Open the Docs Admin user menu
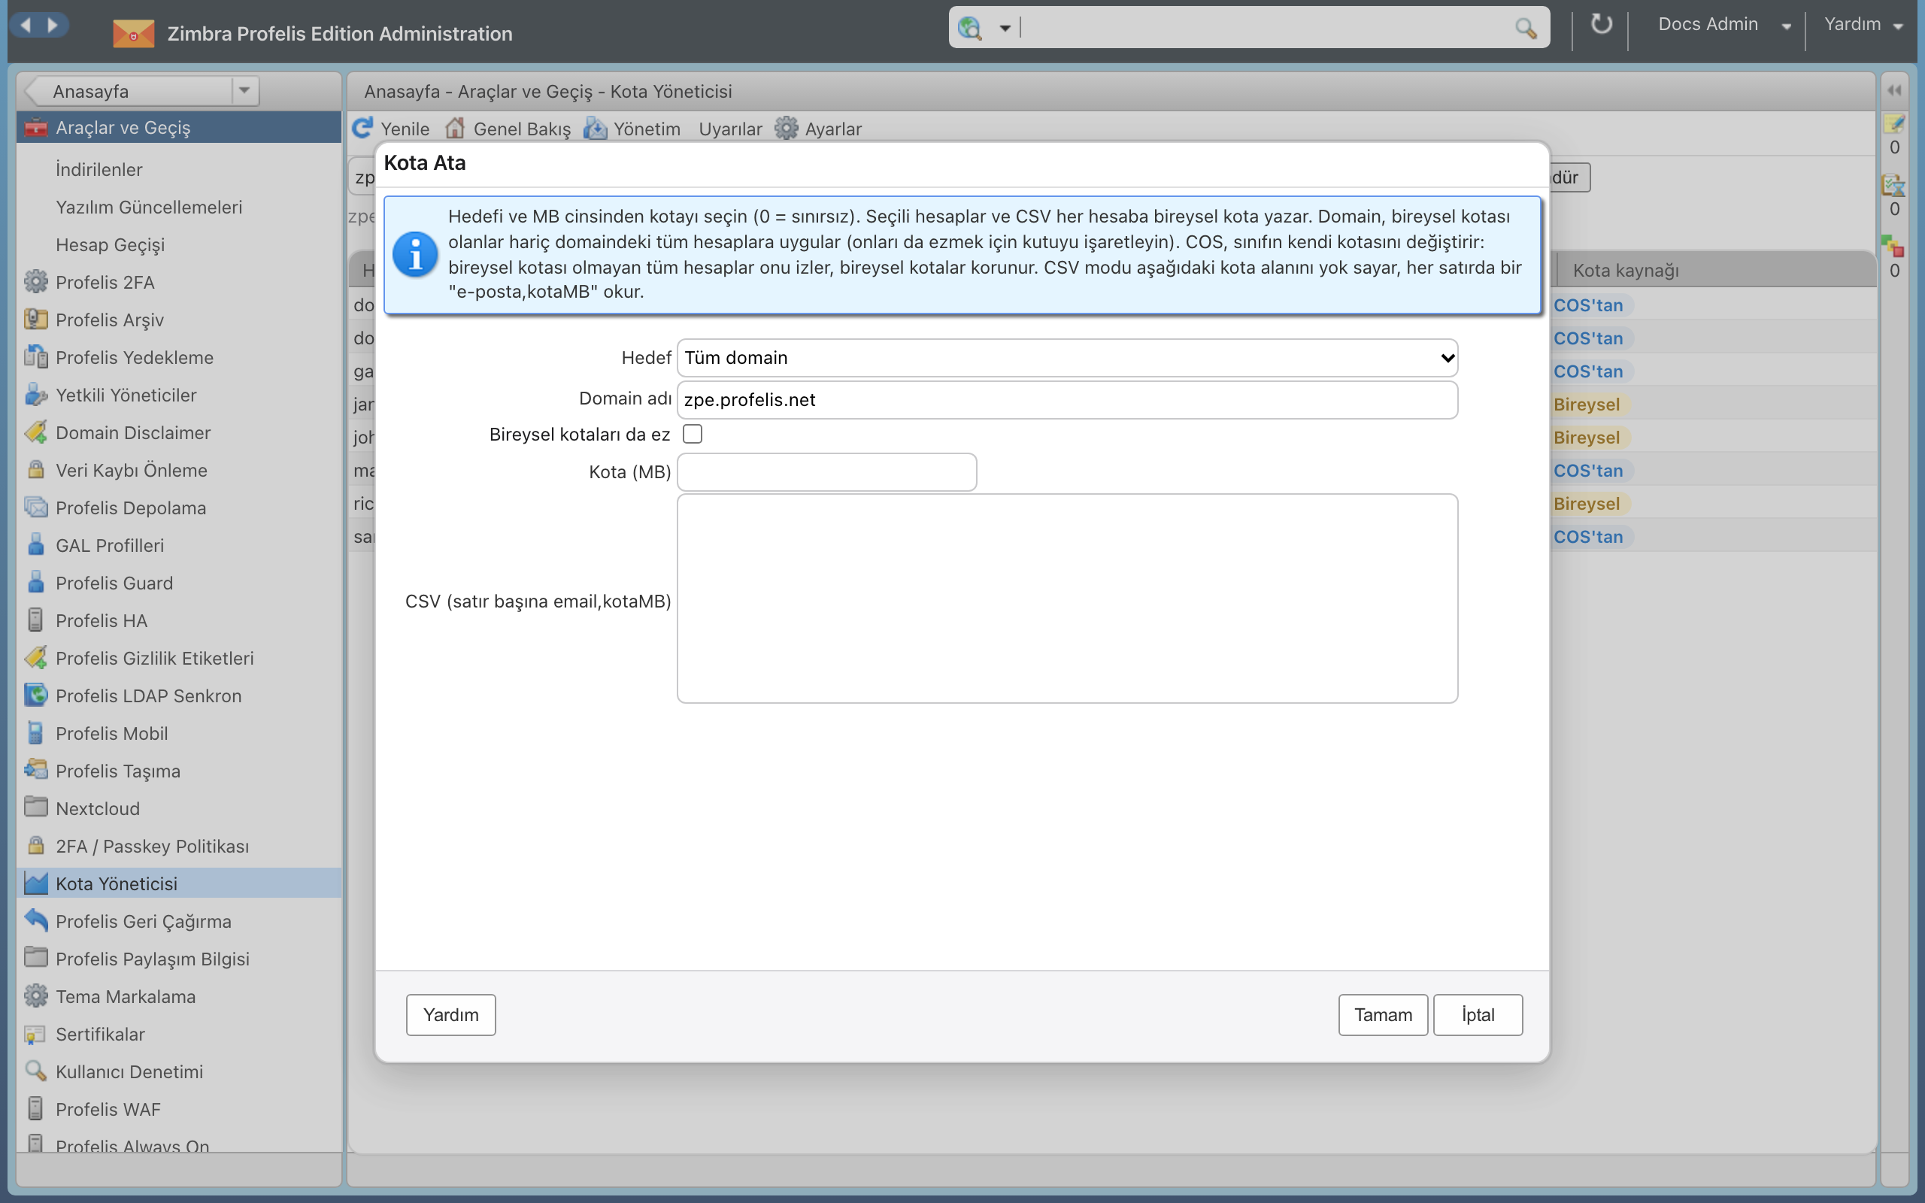This screenshot has width=1925, height=1203. (x=1723, y=25)
